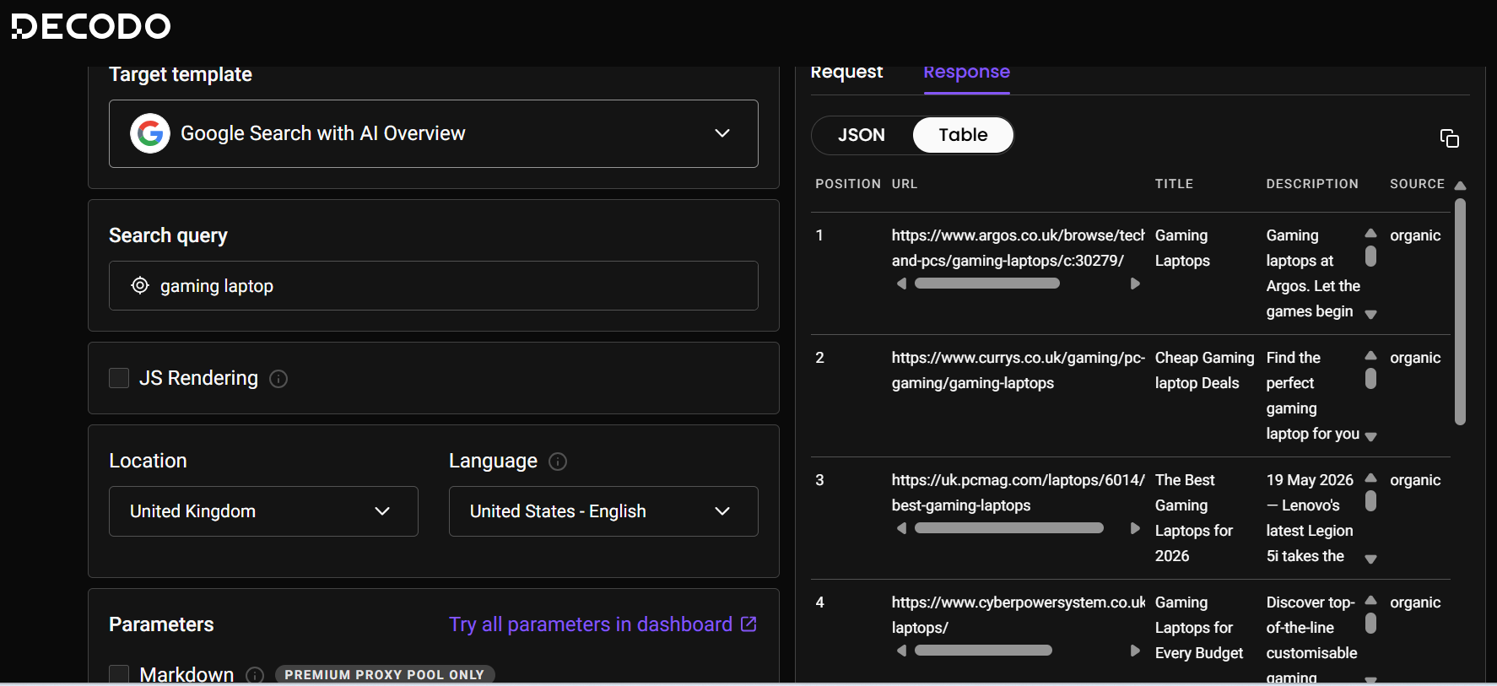Open the Language dropdown showing United States - English
The height and width of the screenshot is (686, 1497).
(x=603, y=511)
